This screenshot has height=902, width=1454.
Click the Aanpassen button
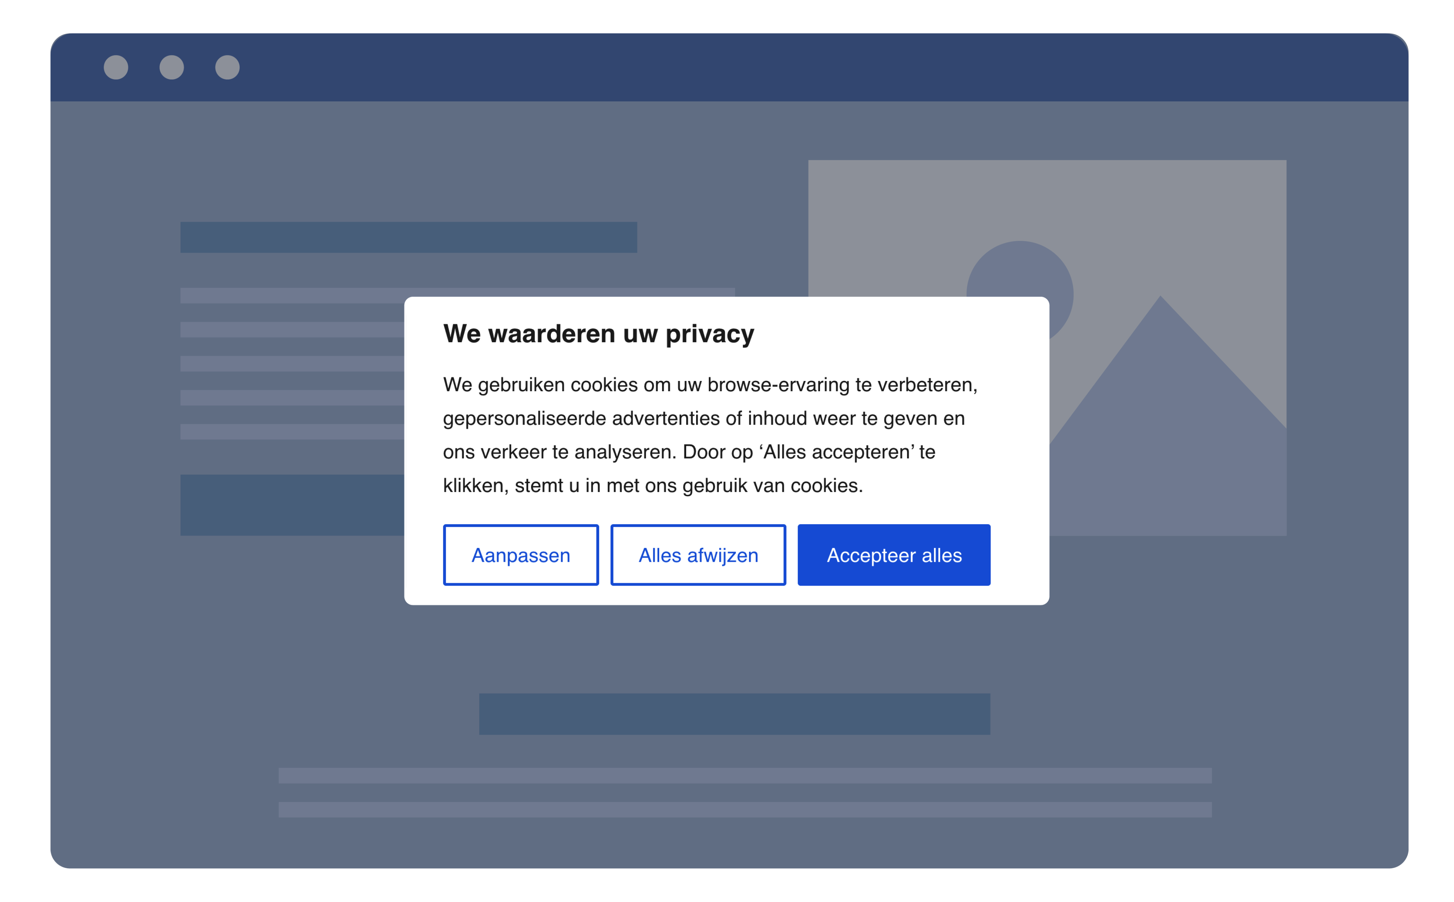click(520, 555)
